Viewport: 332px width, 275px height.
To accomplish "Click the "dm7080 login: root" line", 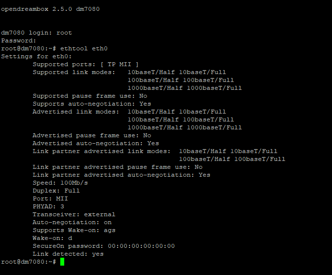I will coord(37,33).
